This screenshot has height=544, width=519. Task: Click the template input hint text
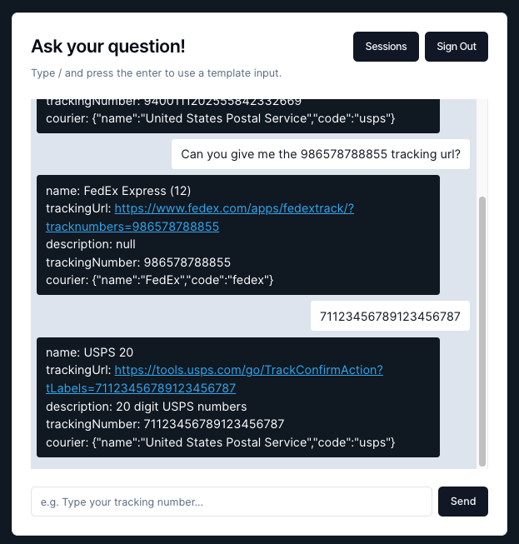pyautogui.click(x=156, y=73)
